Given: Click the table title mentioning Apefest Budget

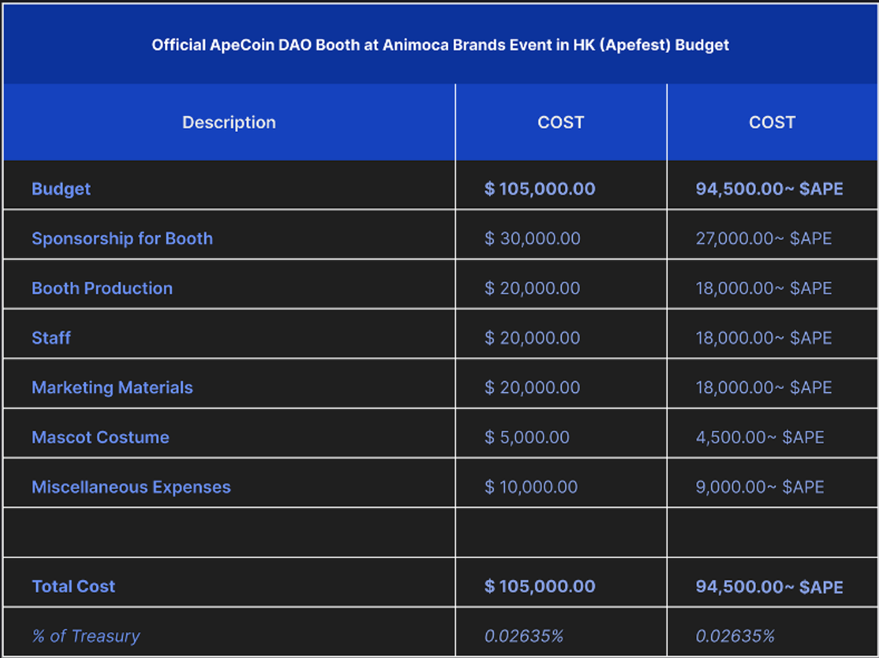Looking at the screenshot, I should (440, 45).
